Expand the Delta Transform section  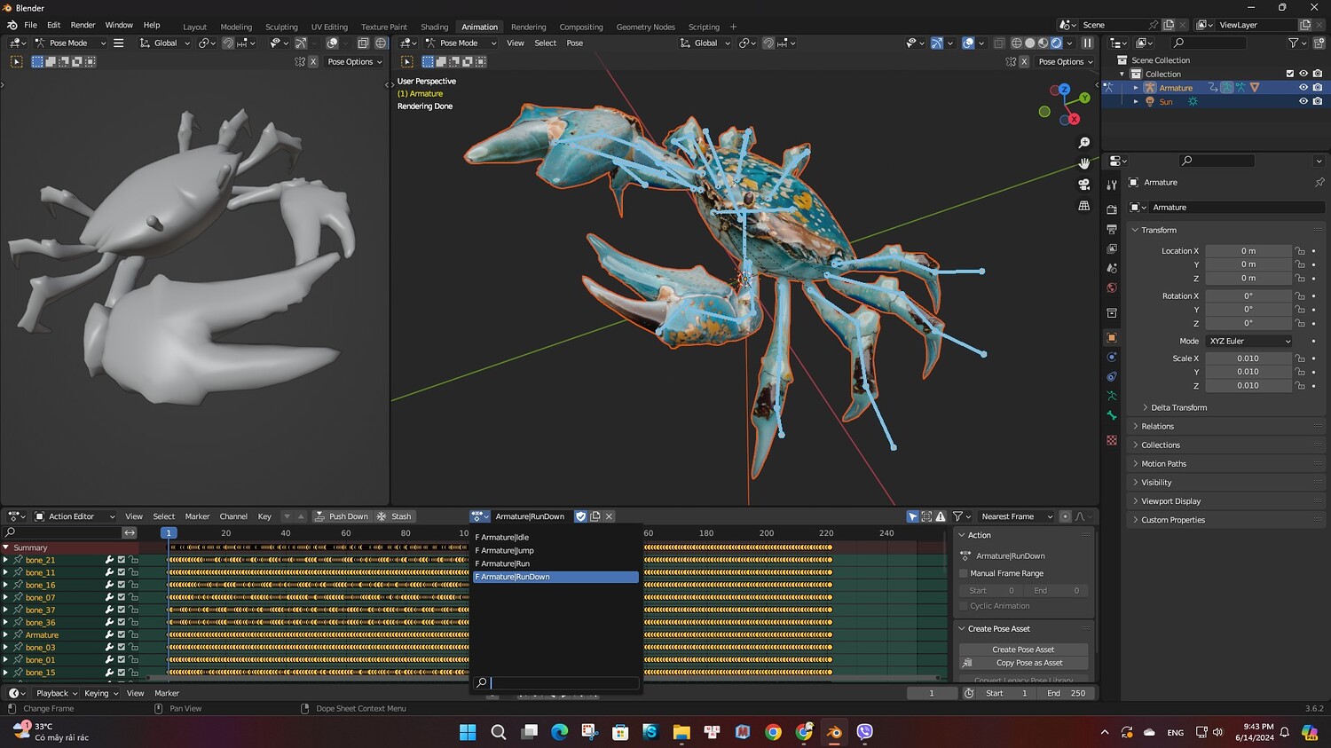tap(1178, 407)
